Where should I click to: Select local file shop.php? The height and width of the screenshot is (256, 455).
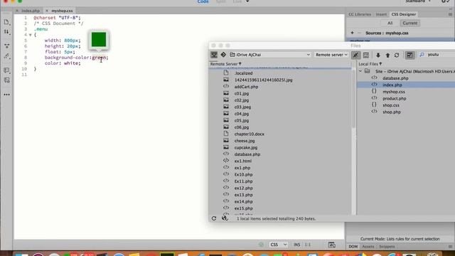[392, 112]
